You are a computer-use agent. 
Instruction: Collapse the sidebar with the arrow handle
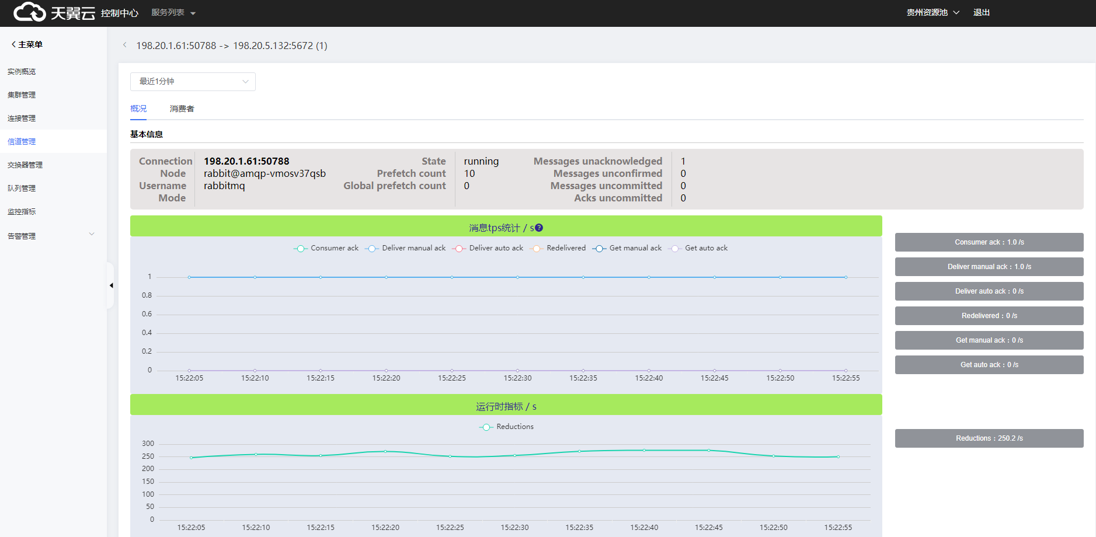111,285
